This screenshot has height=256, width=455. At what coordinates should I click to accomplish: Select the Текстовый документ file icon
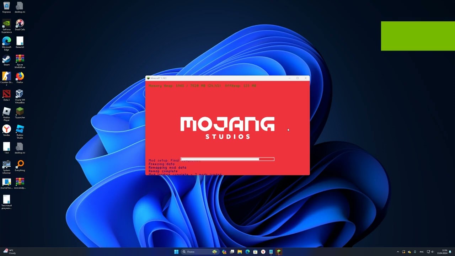tap(6, 202)
